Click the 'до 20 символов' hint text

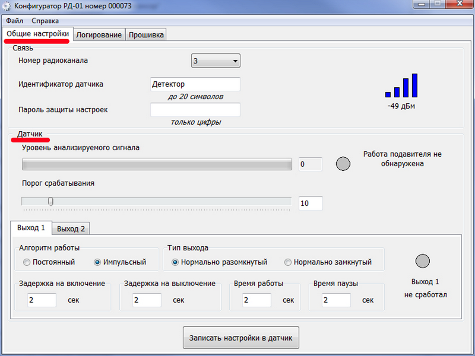195,97
